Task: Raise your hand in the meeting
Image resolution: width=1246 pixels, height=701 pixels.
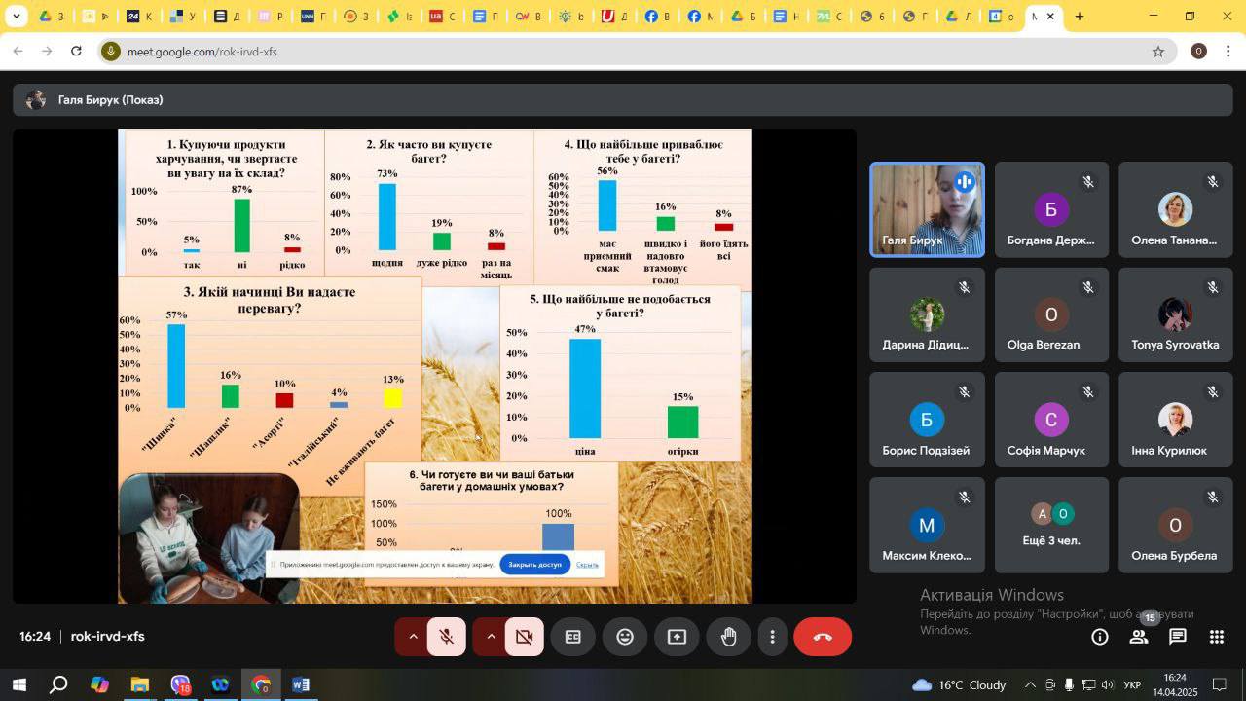Action: pyautogui.click(x=728, y=637)
